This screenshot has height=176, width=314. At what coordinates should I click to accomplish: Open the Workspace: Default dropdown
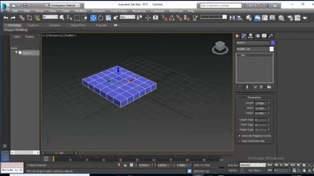(65, 5)
